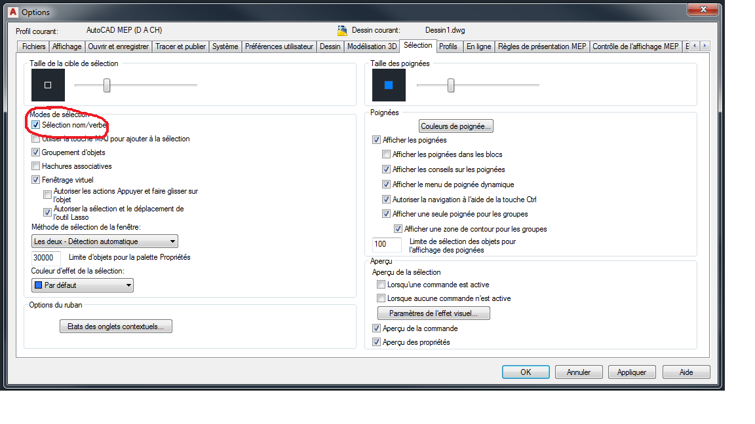Open the Méthode de sélection de la fenêtre dropdown

coord(174,241)
